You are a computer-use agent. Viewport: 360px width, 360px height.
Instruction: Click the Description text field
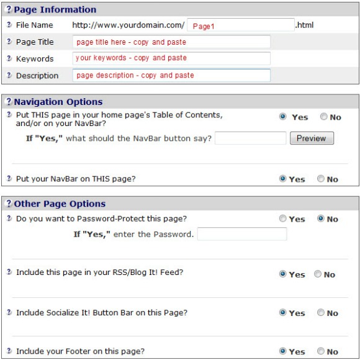171,75
